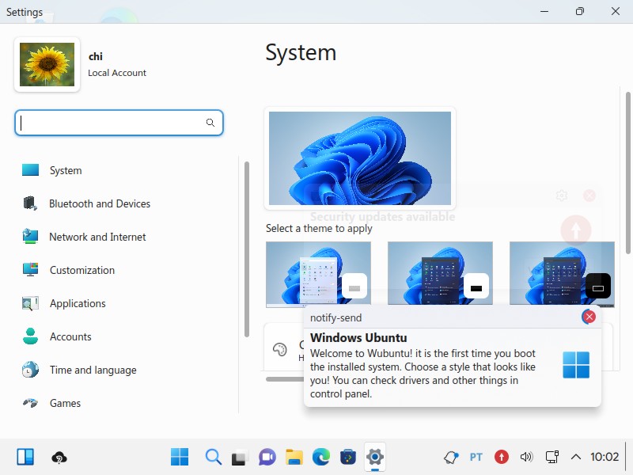
Task: Click the Customization monitor icon
Action: (x=30, y=270)
